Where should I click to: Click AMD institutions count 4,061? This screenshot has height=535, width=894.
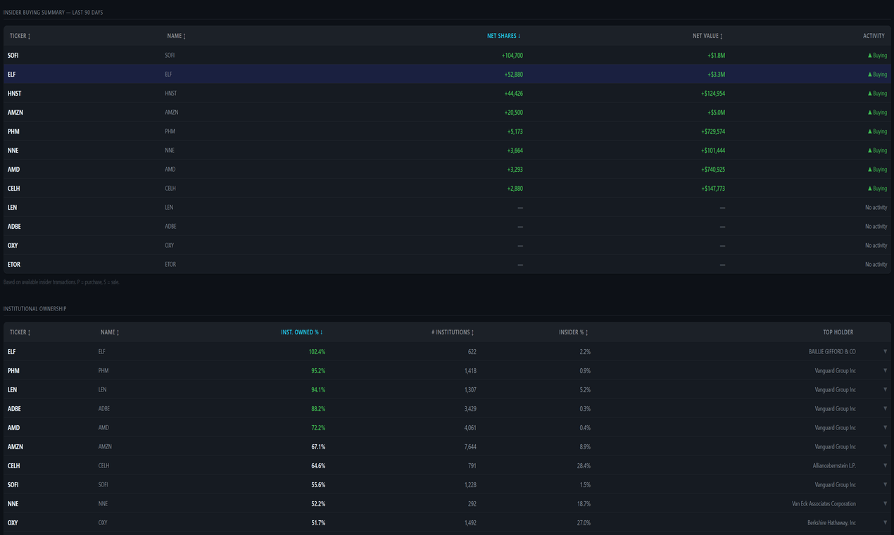point(470,427)
